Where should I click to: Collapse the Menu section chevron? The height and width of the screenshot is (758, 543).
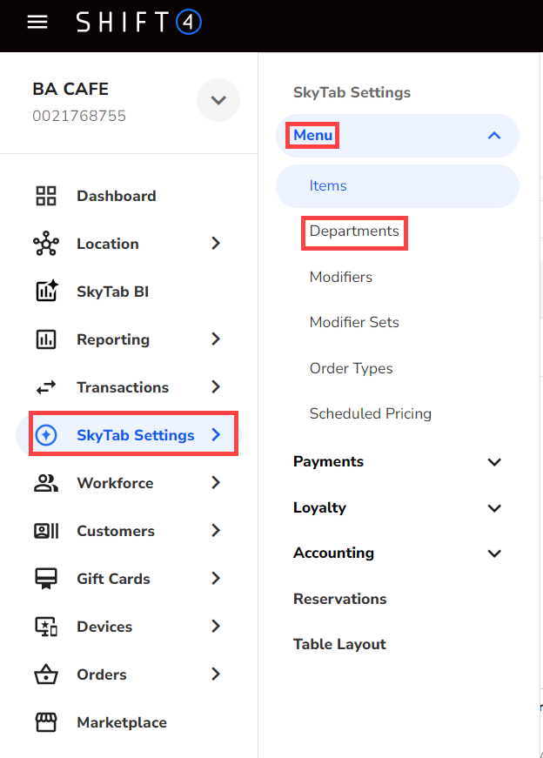pos(494,136)
